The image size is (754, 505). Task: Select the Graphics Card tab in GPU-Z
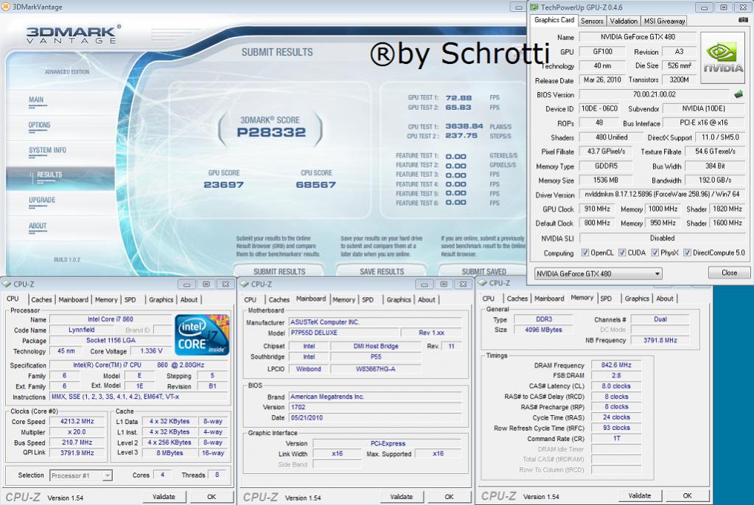point(554,20)
